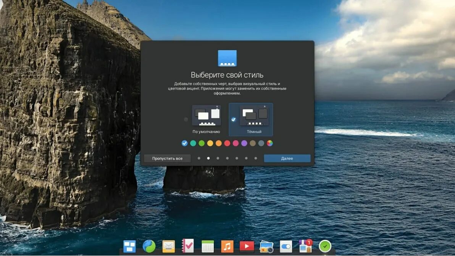The image size is (455, 256).
Task: Pick the blue accent color with checkmark
Action: 184,143
